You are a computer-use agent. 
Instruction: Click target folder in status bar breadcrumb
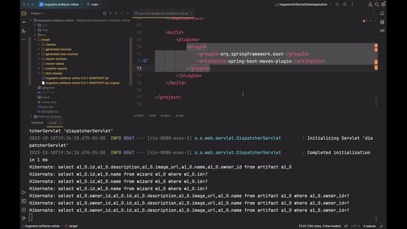click(x=71, y=226)
